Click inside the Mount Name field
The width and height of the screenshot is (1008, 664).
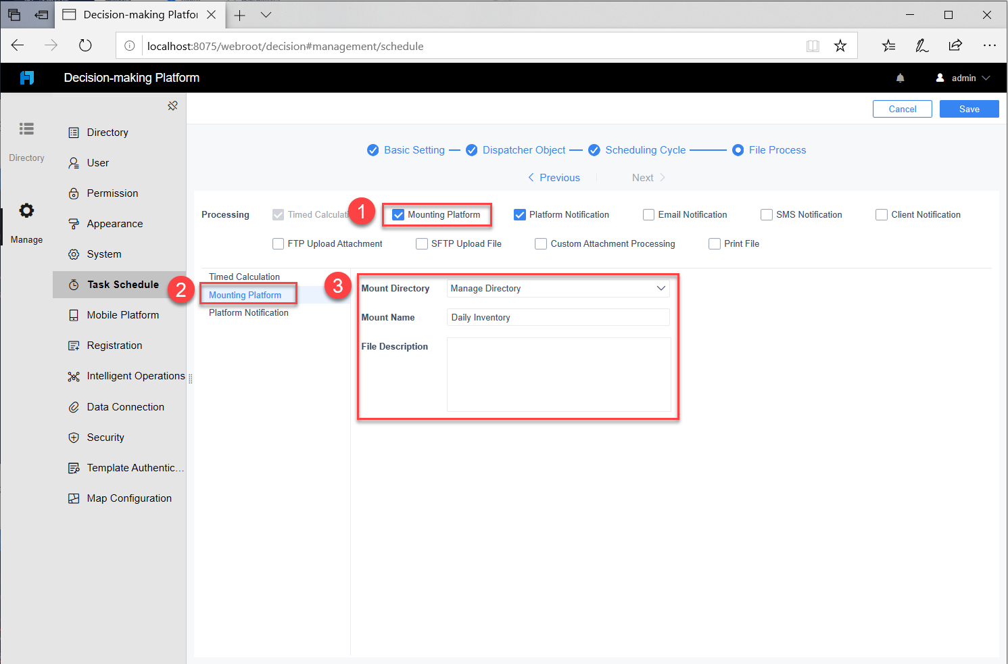[x=557, y=316]
